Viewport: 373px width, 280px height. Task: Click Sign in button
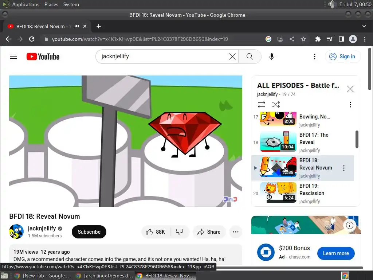pyautogui.click(x=342, y=57)
